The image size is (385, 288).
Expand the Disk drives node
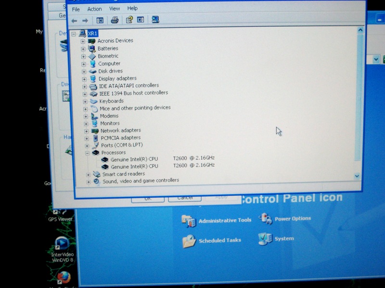click(x=84, y=72)
